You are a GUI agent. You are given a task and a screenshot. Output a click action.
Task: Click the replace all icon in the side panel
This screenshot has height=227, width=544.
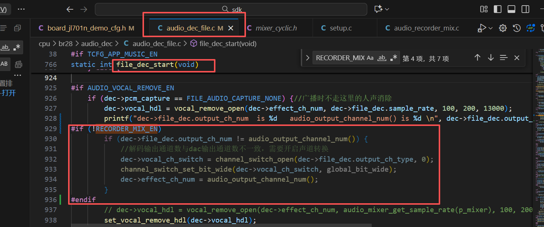18,65
